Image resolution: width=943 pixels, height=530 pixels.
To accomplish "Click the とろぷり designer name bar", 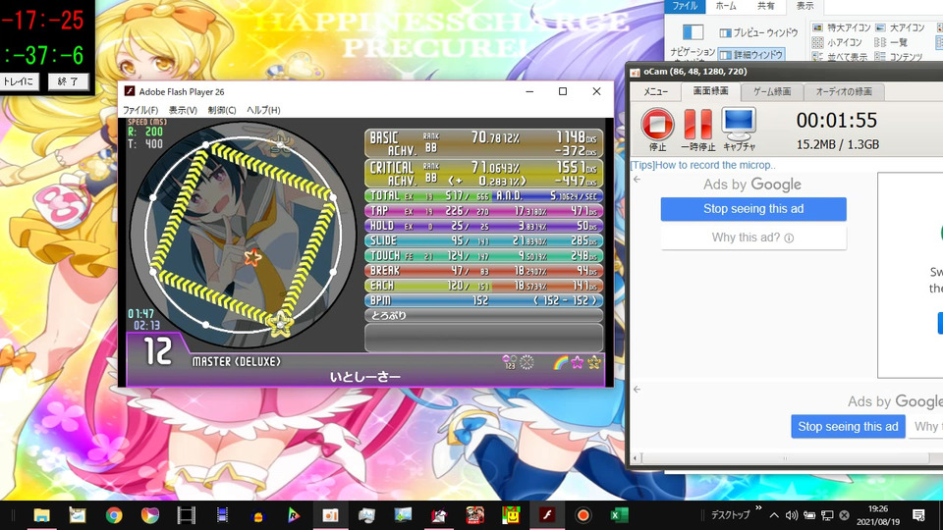I will pos(483,315).
